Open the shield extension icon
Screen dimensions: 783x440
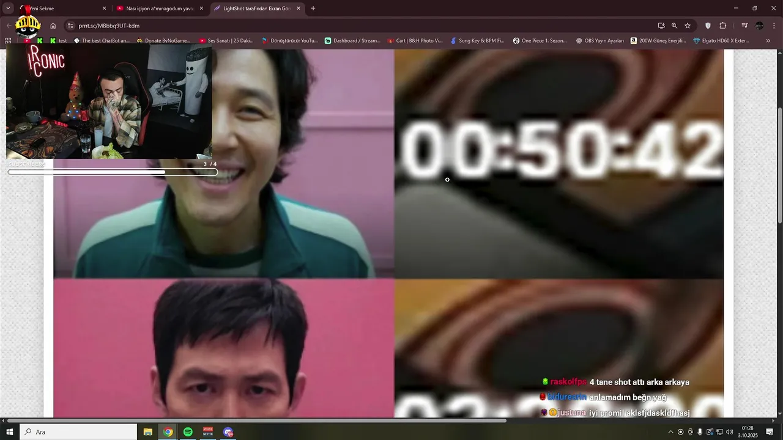(x=708, y=26)
